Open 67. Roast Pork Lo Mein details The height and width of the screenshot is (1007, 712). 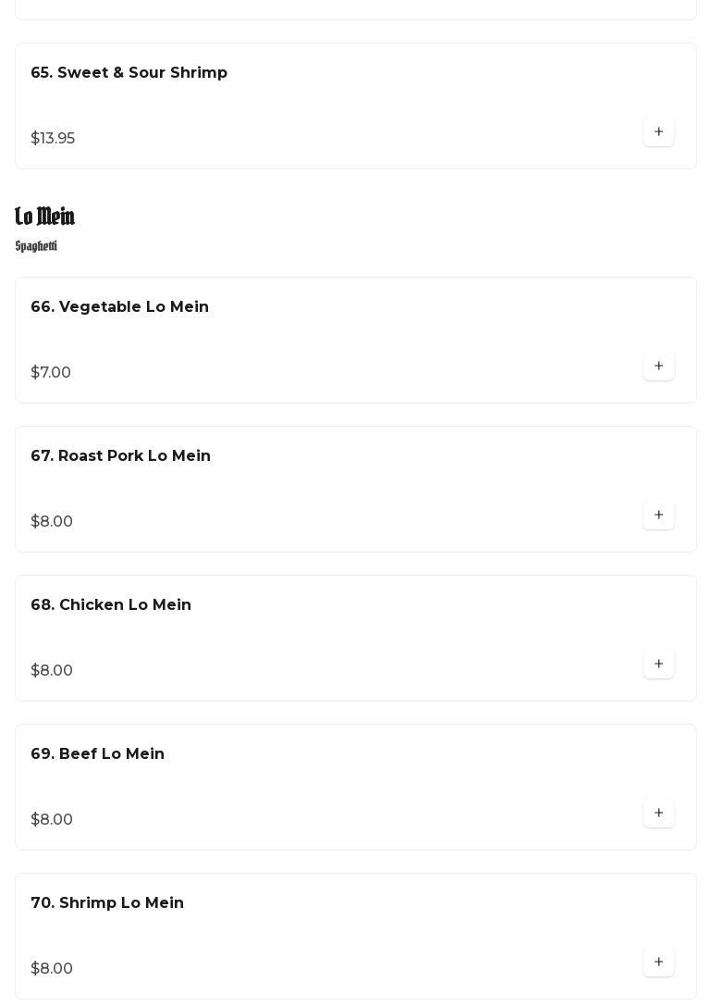[x=120, y=456]
